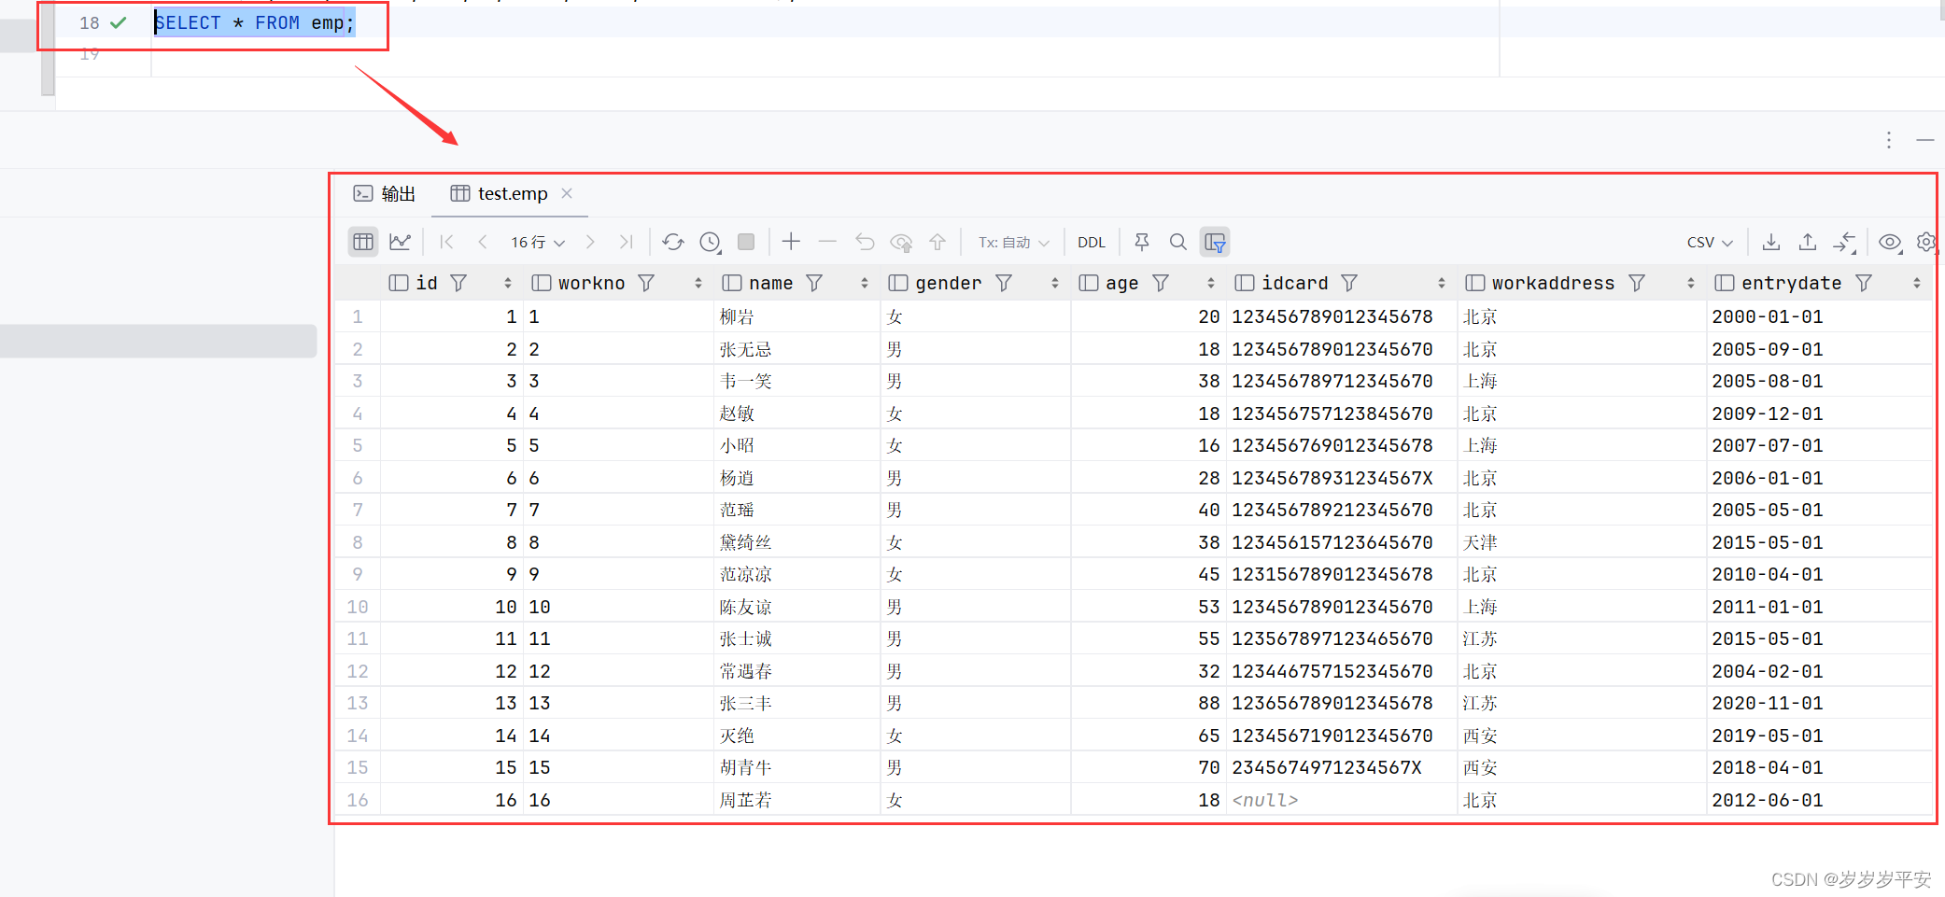
Task: Export data with download icon
Action: coord(1770,242)
